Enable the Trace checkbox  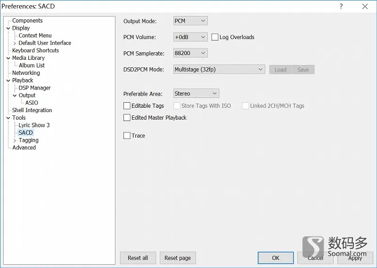pyautogui.click(x=127, y=136)
